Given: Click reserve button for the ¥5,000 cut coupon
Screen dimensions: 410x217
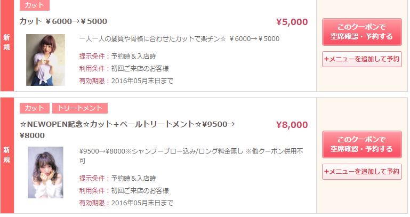Looking at the screenshot, I should 361,31.
